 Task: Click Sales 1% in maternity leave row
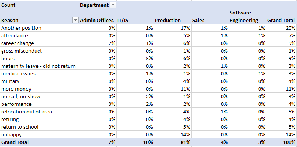click(x=210, y=66)
